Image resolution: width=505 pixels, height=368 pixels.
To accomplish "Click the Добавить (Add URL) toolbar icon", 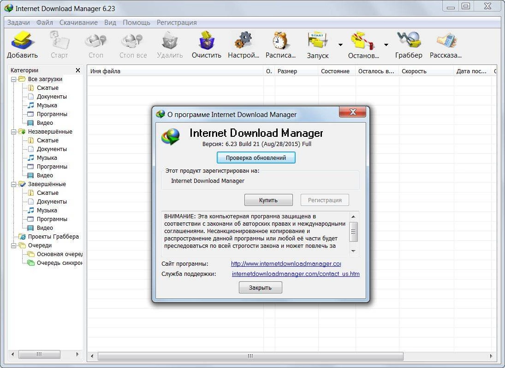I will pyautogui.click(x=22, y=40).
